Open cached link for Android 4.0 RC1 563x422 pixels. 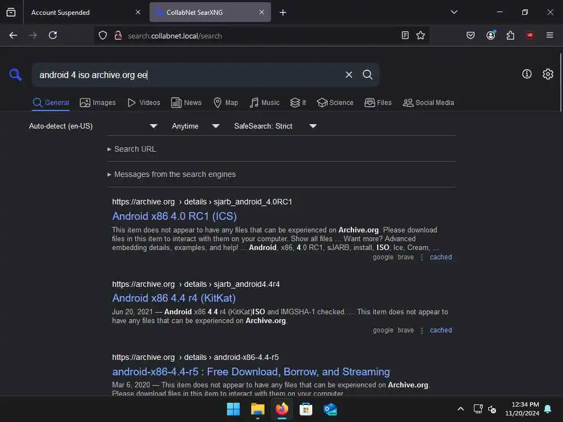point(441,257)
